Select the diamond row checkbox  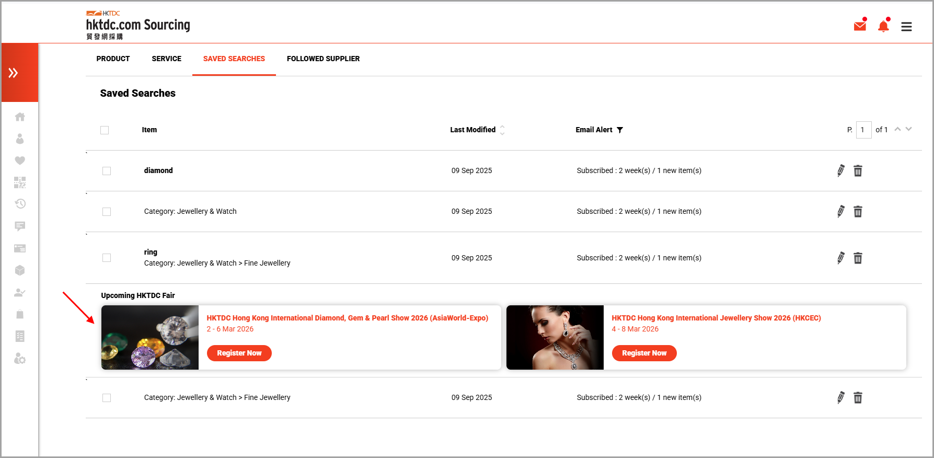[x=107, y=171]
